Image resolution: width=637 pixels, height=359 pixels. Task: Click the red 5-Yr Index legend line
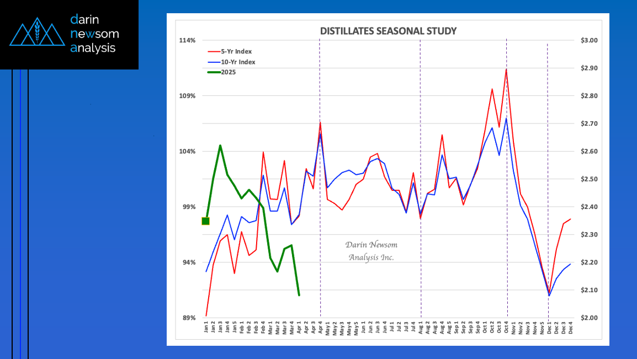coord(212,51)
